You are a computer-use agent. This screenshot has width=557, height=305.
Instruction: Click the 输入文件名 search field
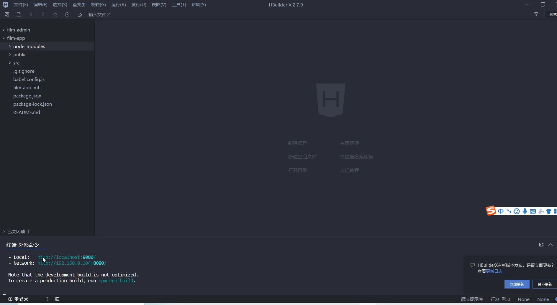(307, 14)
